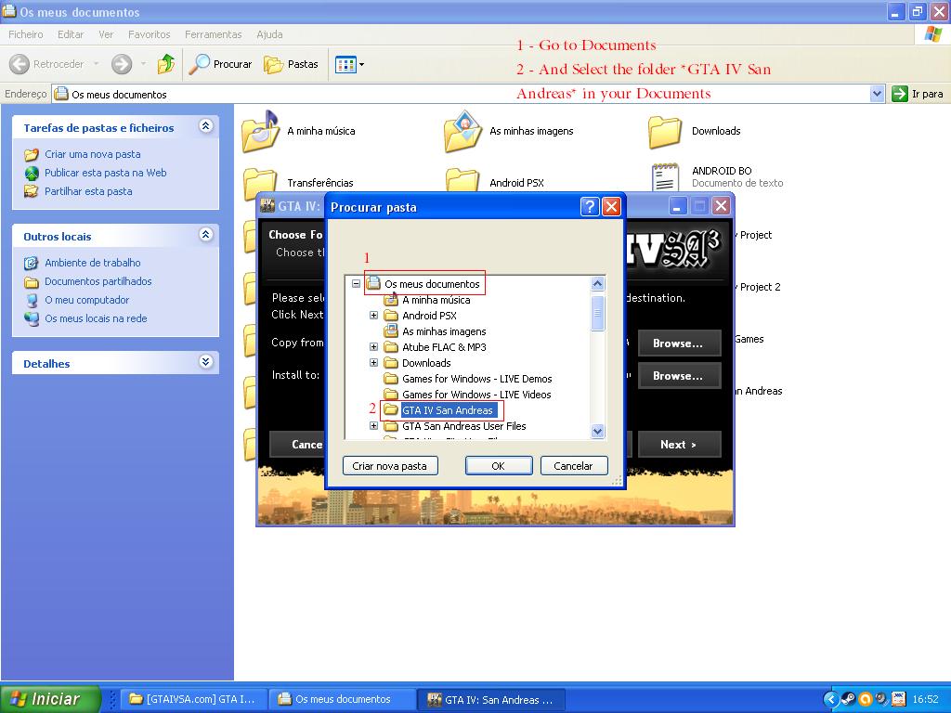Screen dimensions: 951x713
Task: Expand hidden system tray icons arrow
Action: (831, 699)
